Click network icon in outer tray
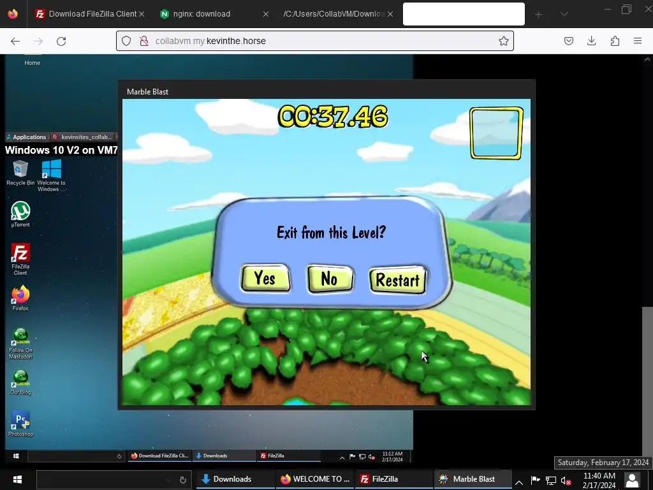653x490 pixels. 551,480
